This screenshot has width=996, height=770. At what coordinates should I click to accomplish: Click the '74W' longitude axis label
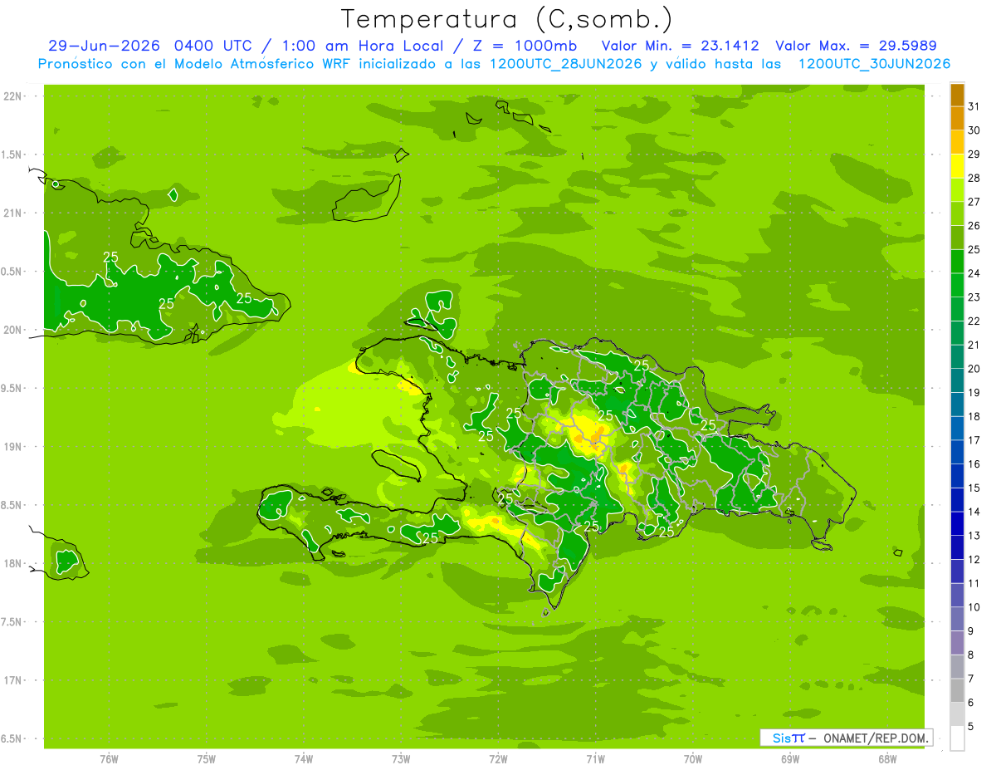click(x=304, y=759)
